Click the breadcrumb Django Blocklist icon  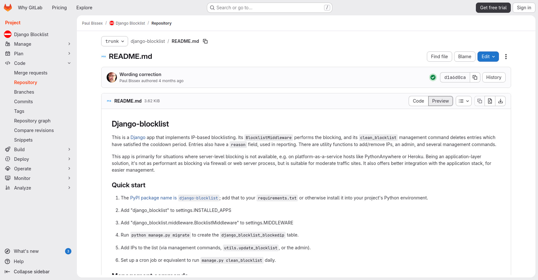[112, 23]
